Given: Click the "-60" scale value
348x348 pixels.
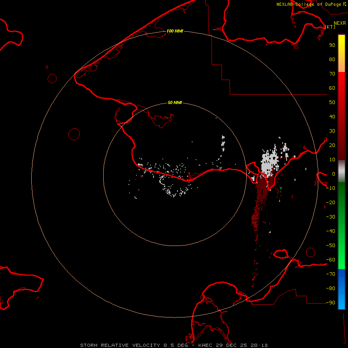Looking at the screenshot, I should point(331,260).
